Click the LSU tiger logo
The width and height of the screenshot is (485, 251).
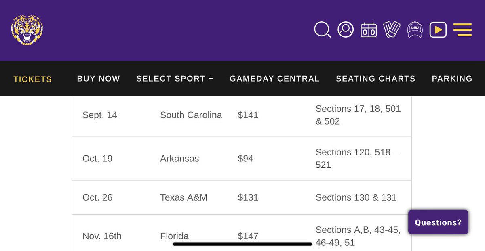(x=27, y=30)
